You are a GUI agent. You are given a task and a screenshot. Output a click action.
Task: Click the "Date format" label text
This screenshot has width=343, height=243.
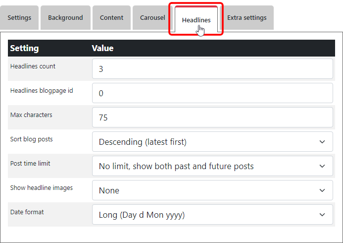[27, 212]
